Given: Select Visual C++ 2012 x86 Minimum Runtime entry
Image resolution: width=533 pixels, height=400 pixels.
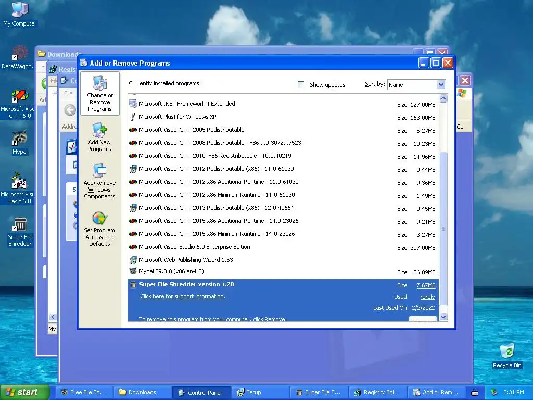Looking at the screenshot, I should point(283,195).
